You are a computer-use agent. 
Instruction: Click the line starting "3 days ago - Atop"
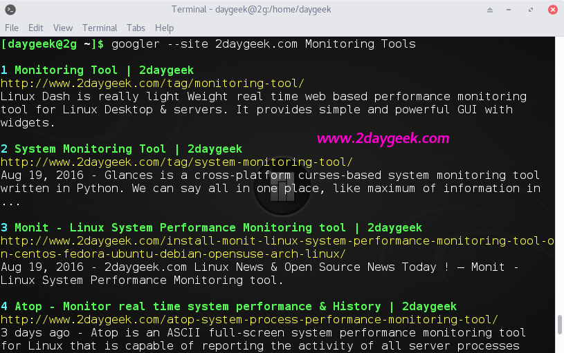click(263, 333)
